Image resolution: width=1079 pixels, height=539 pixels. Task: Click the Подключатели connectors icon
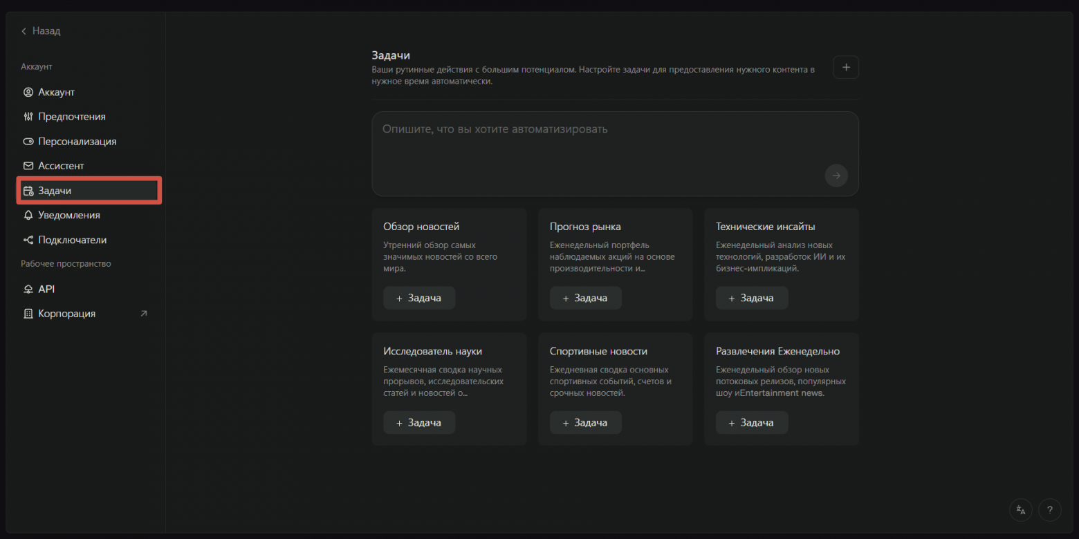28,240
